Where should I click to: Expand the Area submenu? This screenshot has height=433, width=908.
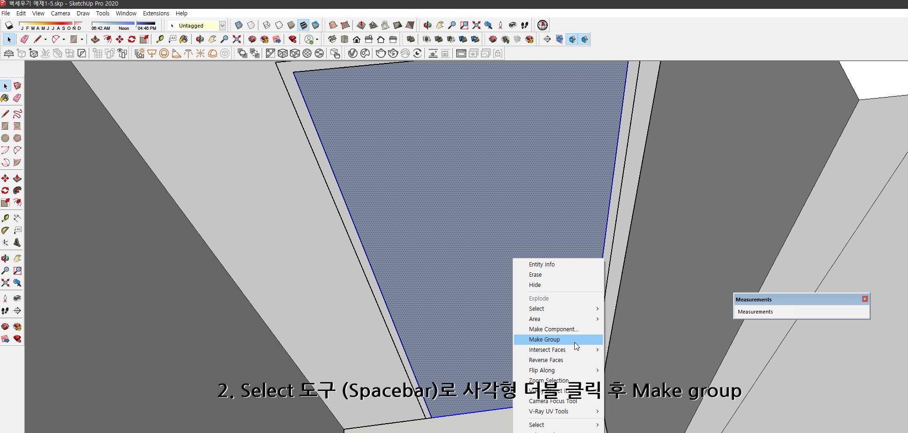coord(558,319)
